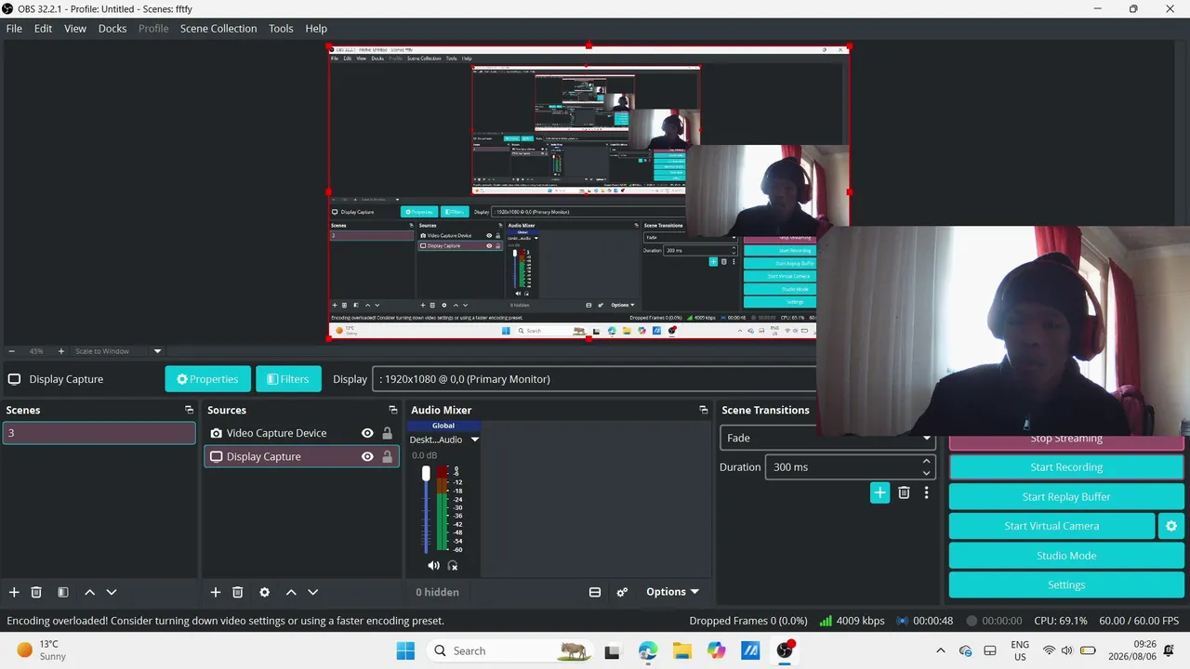
Task: Open the Audio Mixer Options dropdown
Action: [x=672, y=592]
